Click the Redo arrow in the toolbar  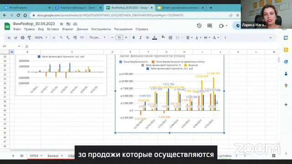click(x=16, y=38)
